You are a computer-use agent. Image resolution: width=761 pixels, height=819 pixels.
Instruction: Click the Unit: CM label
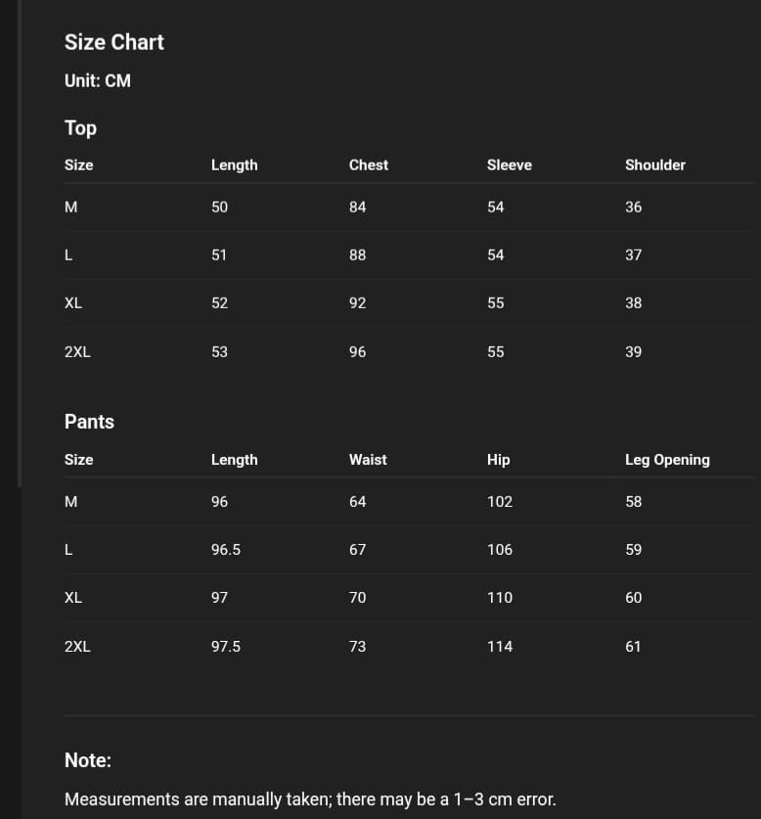click(x=98, y=81)
